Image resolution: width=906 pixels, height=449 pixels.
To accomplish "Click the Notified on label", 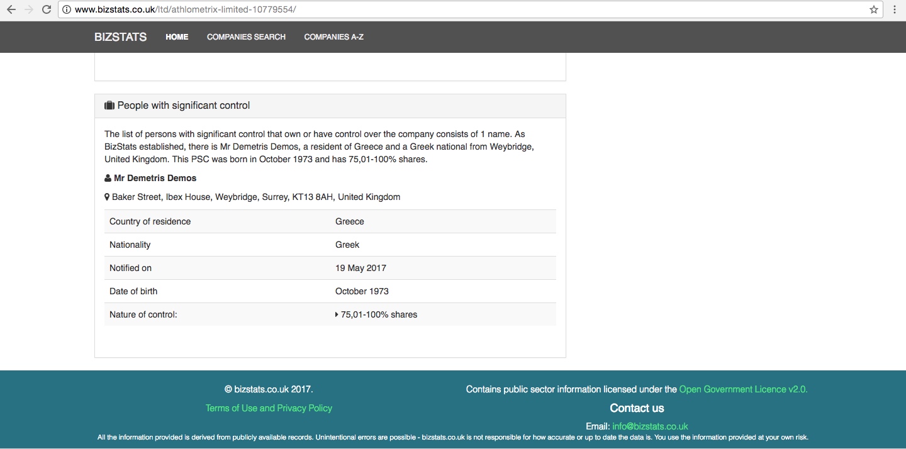I will 130,268.
